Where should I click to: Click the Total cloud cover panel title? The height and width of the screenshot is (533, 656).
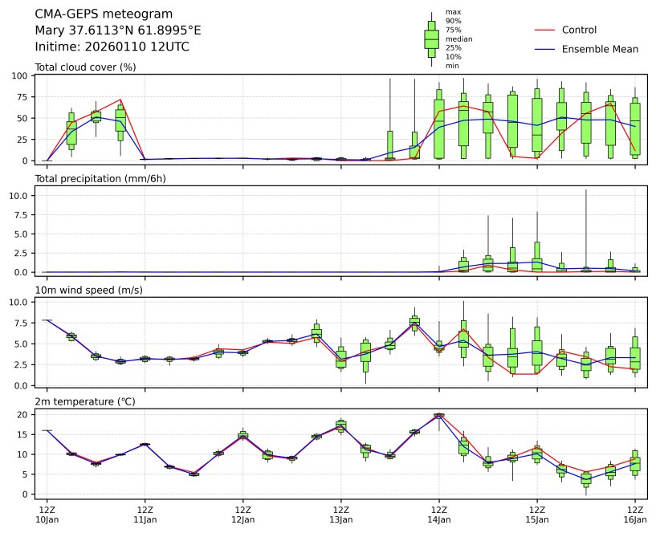(x=85, y=67)
